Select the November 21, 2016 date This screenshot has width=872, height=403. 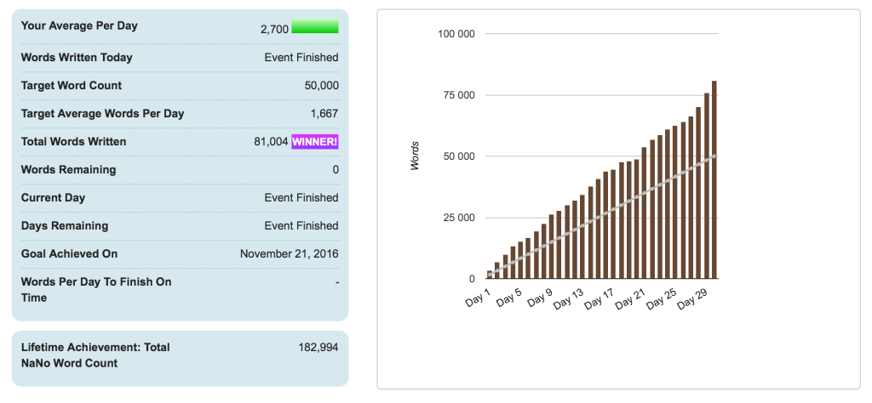coord(290,253)
